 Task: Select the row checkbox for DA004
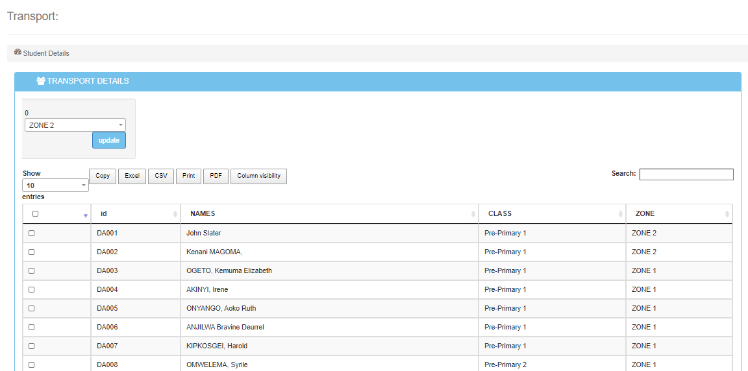[x=32, y=289]
